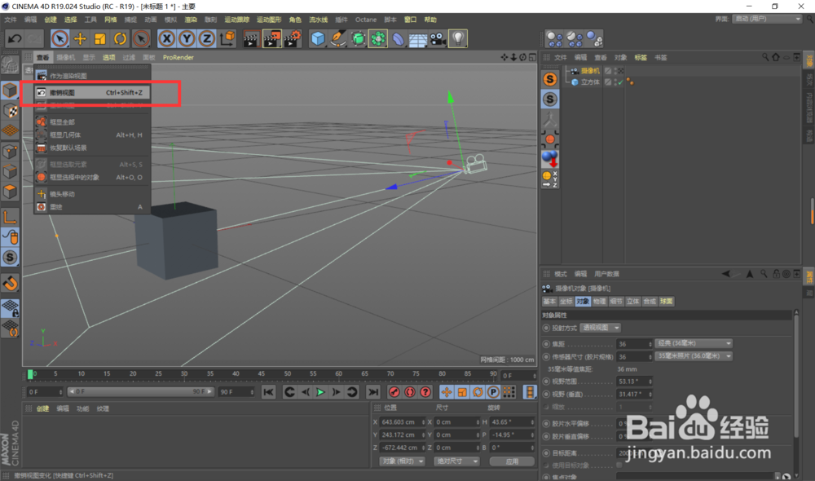Click green timeline playhead at frame 0
Viewport: 815px width, 481px height.
(30, 374)
